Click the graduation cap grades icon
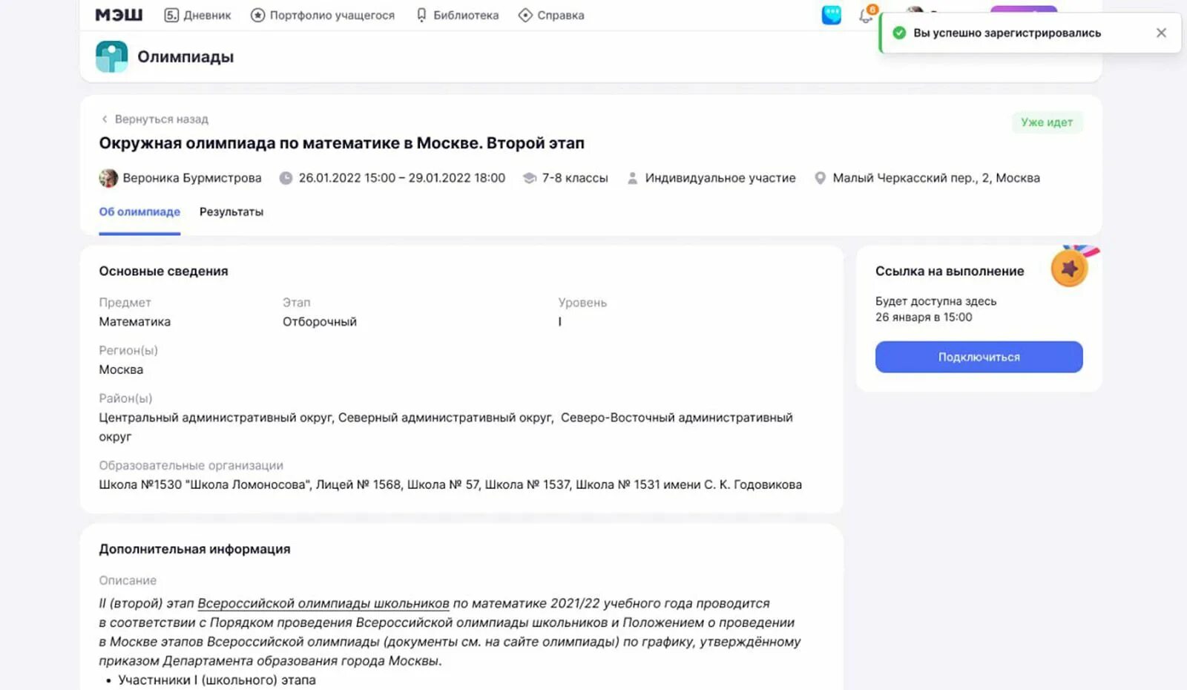This screenshot has width=1187, height=690. [x=530, y=178]
